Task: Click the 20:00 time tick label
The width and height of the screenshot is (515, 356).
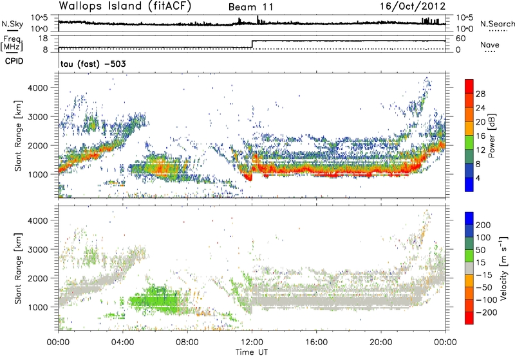Action: (x=381, y=343)
